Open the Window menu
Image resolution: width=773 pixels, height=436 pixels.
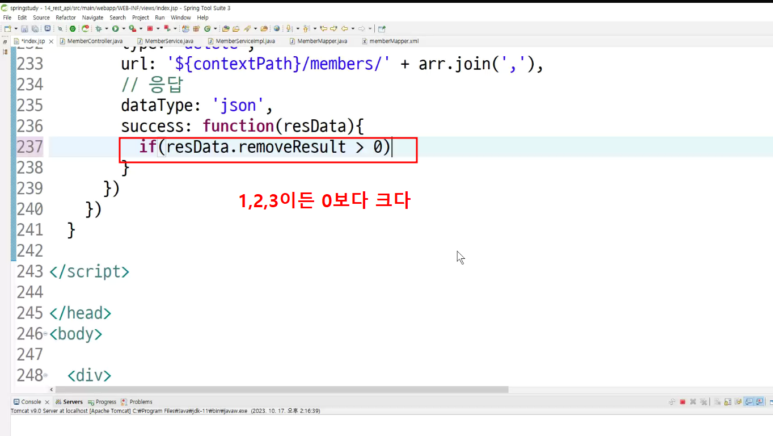(181, 18)
